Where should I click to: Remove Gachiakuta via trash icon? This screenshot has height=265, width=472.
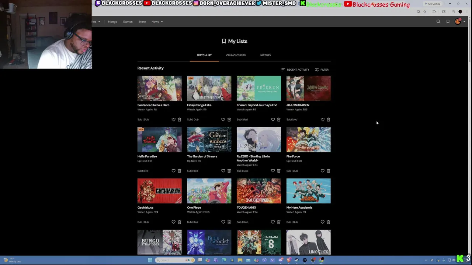tap(179, 222)
